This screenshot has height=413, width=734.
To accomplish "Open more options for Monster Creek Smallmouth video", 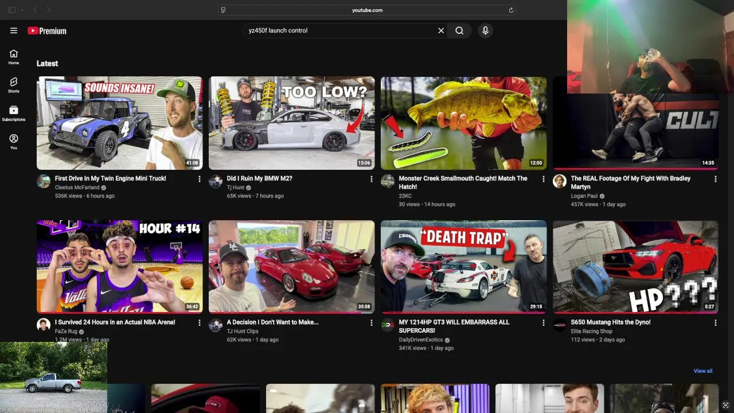I will pyautogui.click(x=544, y=179).
